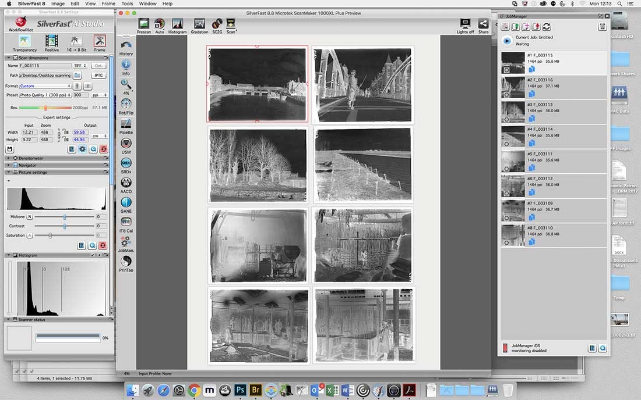Open the Format Custom dropdown

click(45, 86)
